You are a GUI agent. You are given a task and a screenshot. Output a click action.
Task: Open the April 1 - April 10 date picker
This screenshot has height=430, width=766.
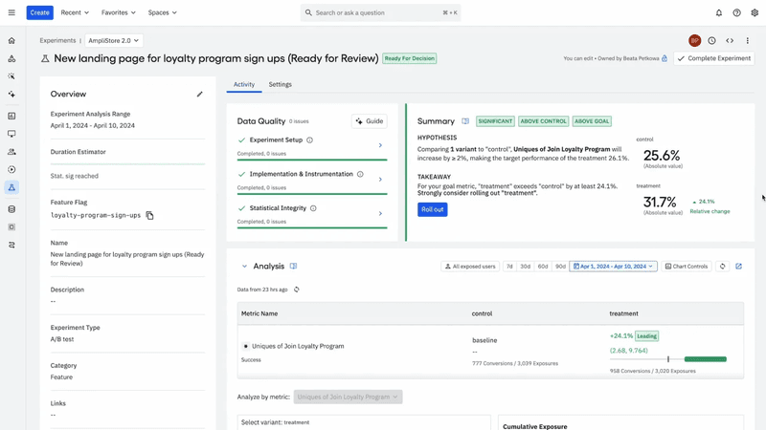click(613, 267)
